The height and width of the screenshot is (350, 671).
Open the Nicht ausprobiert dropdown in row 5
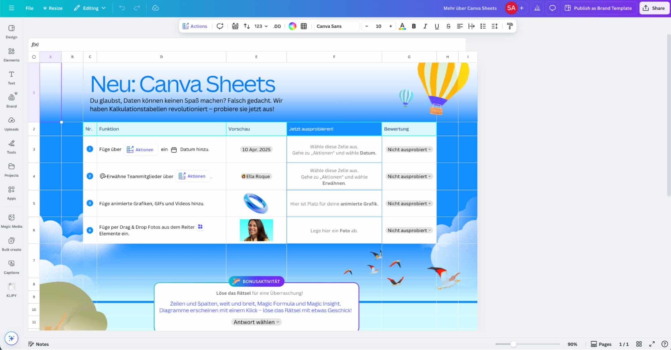[x=409, y=203]
